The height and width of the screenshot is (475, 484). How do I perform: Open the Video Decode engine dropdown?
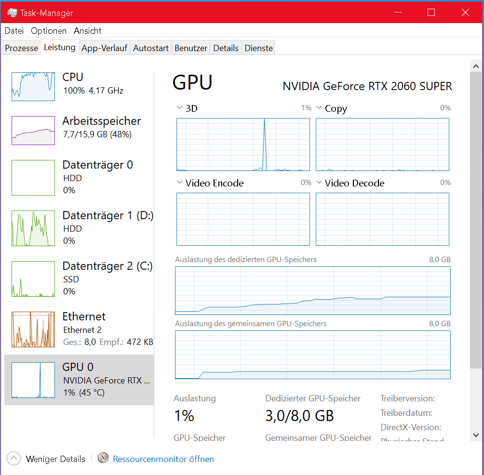coord(319,182)
